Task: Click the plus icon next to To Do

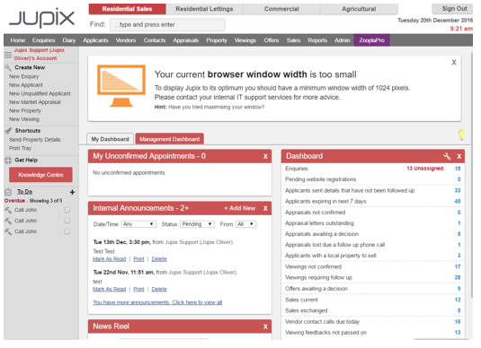Action: [x=72, y=192]
